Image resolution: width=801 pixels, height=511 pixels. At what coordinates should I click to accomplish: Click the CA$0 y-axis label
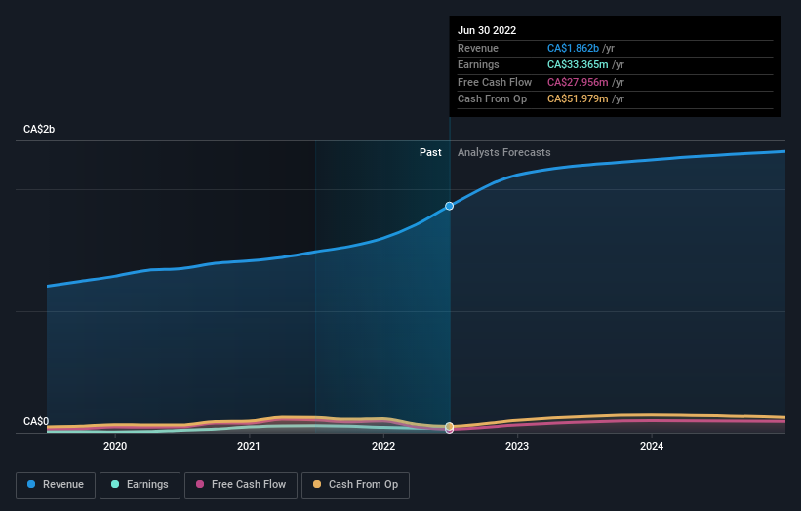[x=36, y=421]
